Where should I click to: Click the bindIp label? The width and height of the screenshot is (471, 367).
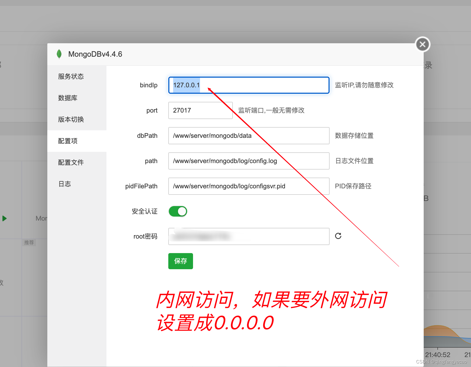[149, 85]
